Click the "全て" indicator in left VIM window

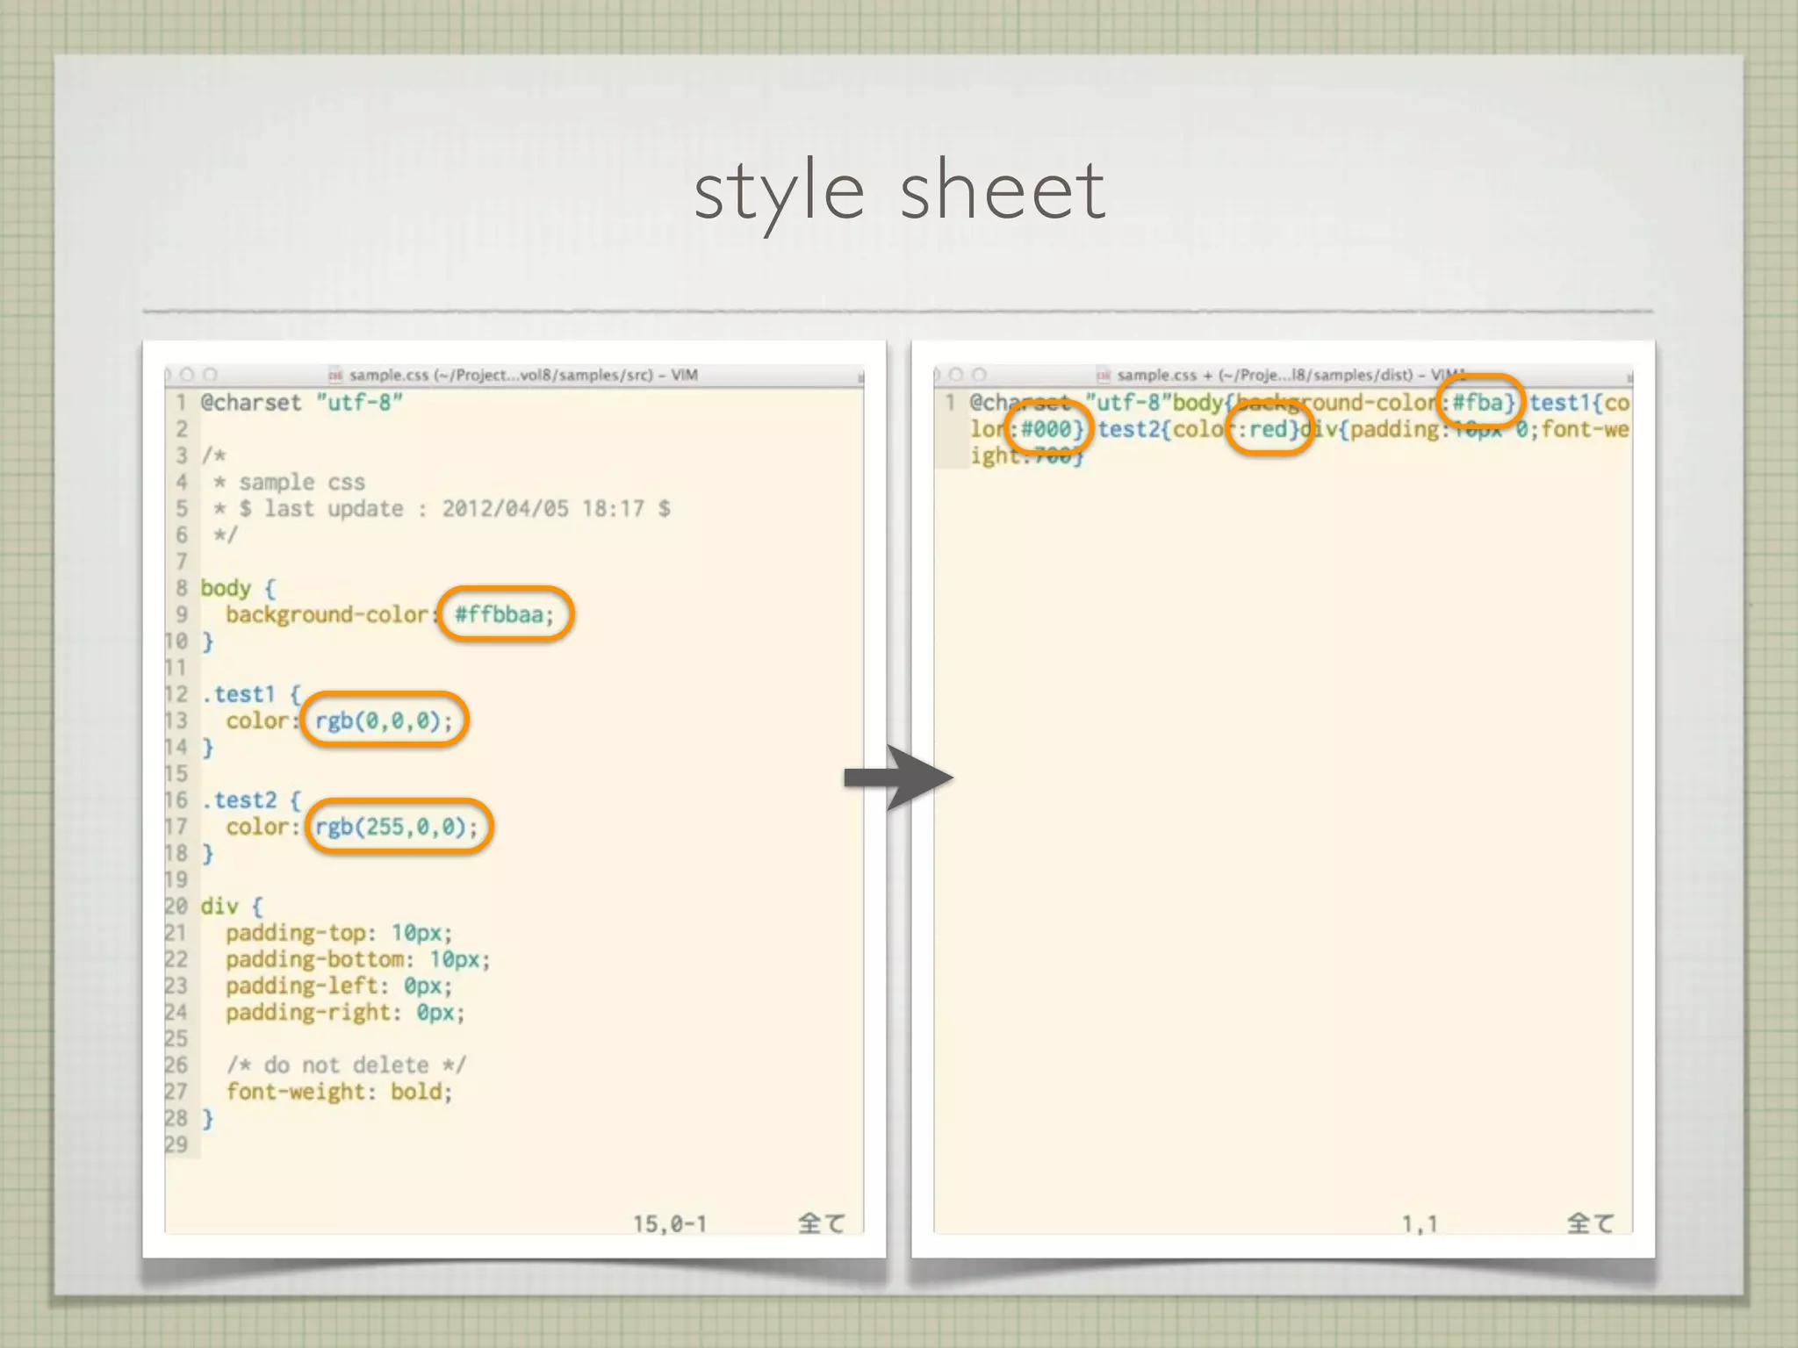(822, 1223)
